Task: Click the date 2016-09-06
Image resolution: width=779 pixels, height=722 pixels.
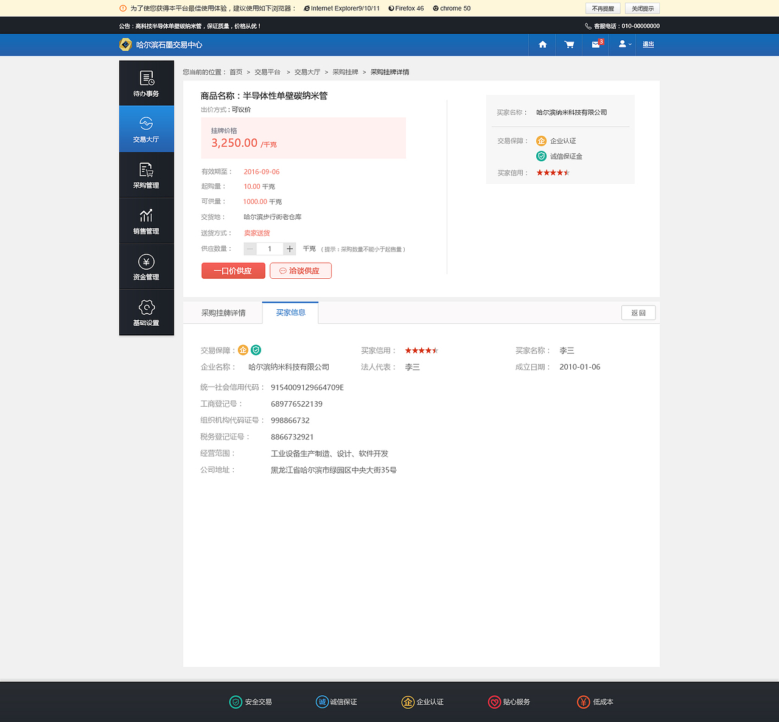Action: click(x=262, y=172)
